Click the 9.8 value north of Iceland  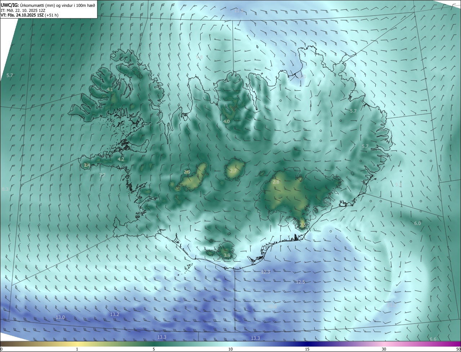click(199, 57)
